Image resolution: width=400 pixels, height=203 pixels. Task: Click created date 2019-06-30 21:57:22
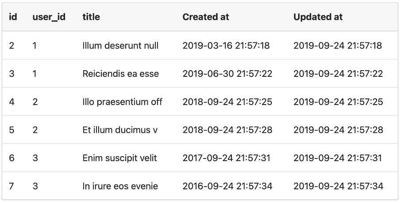(227, 74)
